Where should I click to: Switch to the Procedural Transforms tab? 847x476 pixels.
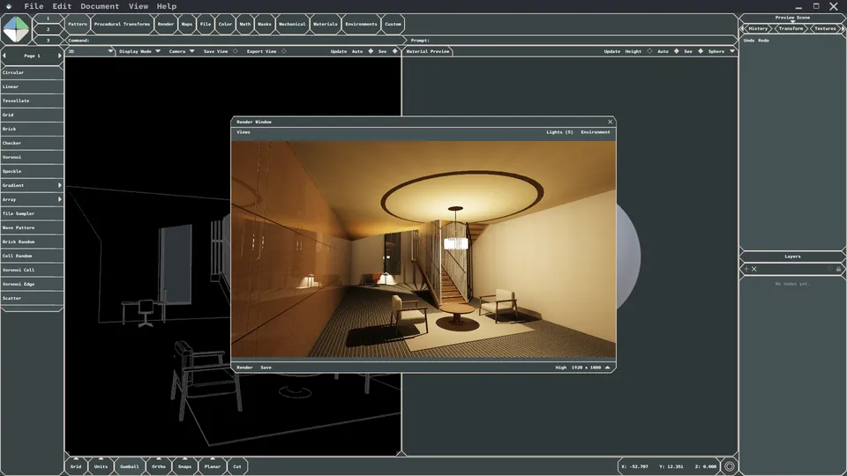click(x=122, y=25)
